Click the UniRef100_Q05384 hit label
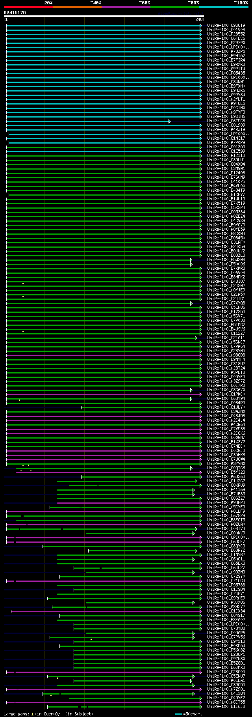Screen dimensions: 252x717 pos(226,212)
